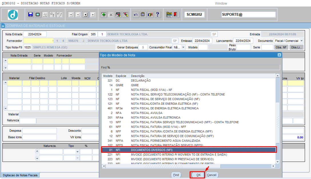The height and width of the screenshot is (179, 311).
Task: Click the execute query lightning icon
Action: click(x=59, y=15)
